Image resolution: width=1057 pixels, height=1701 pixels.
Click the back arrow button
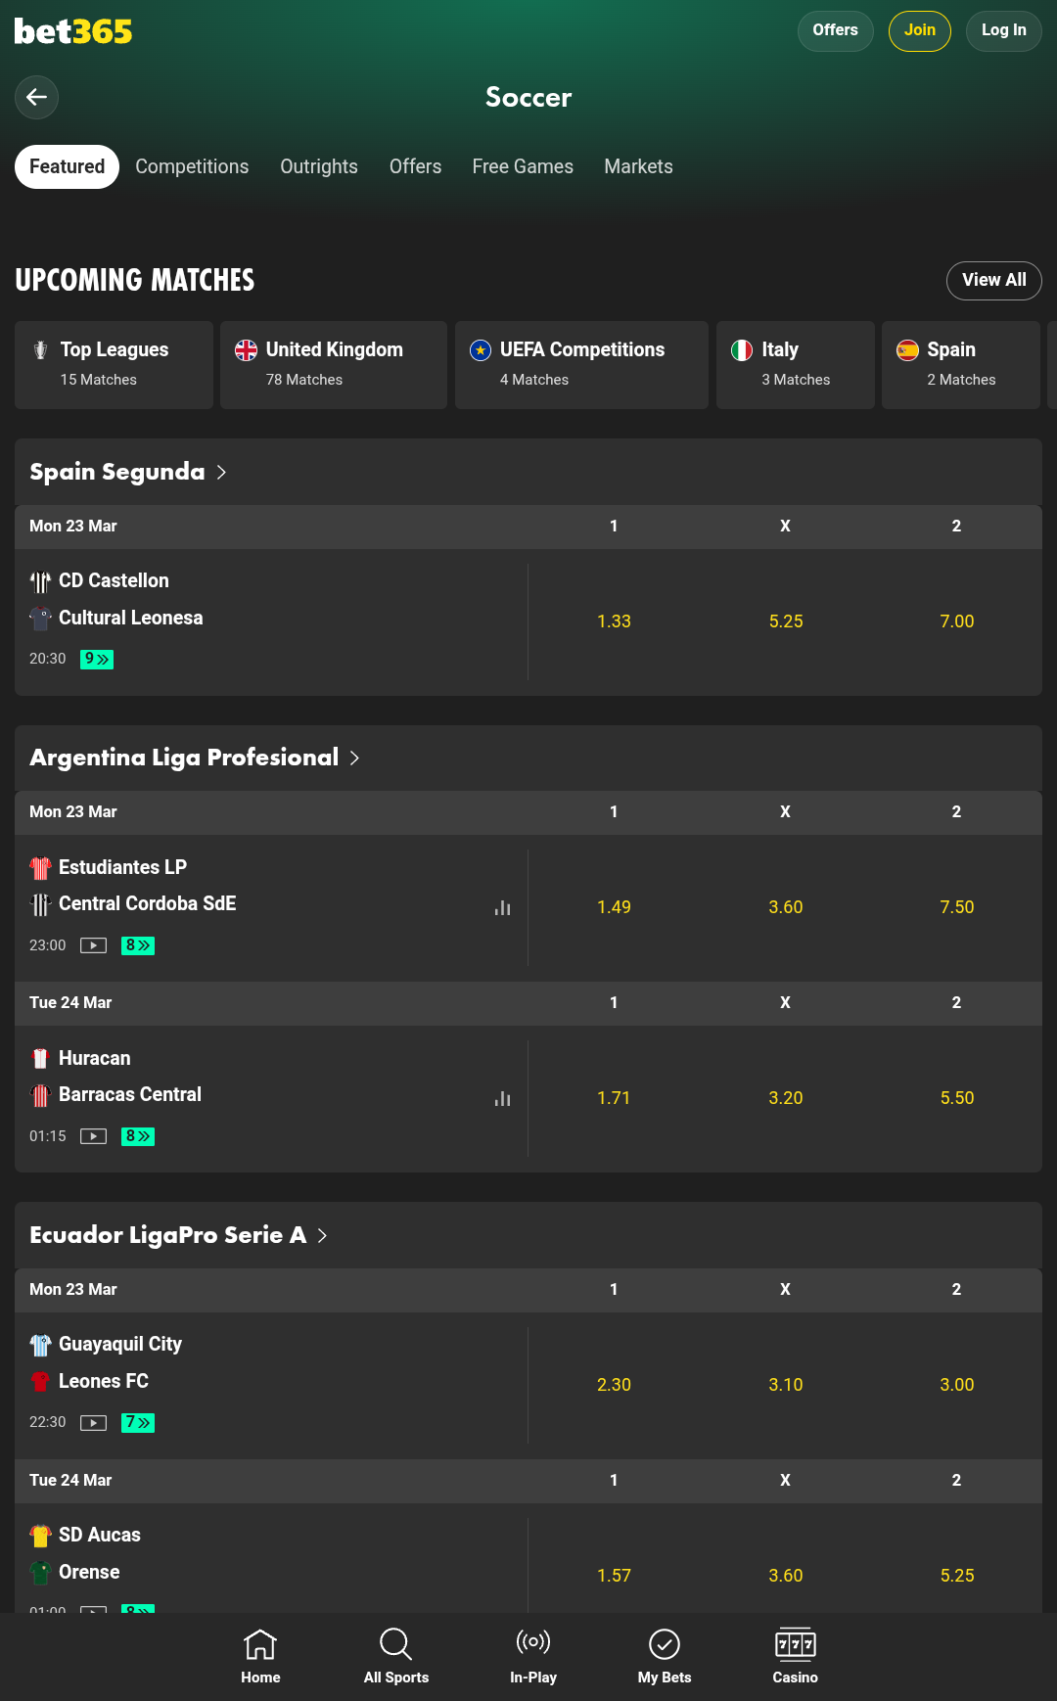(36, 97)
